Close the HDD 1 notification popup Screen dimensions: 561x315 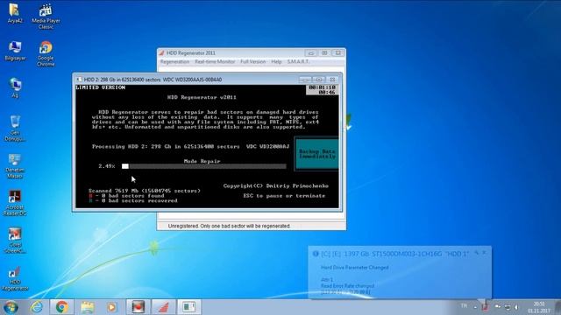tap(485, 253)
